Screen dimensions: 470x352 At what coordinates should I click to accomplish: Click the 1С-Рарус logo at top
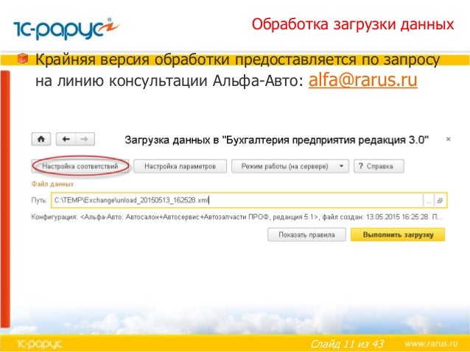pos(66,29)
